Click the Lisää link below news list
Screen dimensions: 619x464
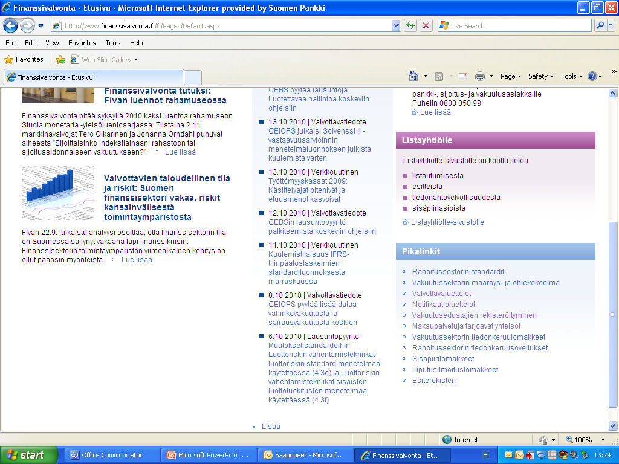[x=271, y=427]
